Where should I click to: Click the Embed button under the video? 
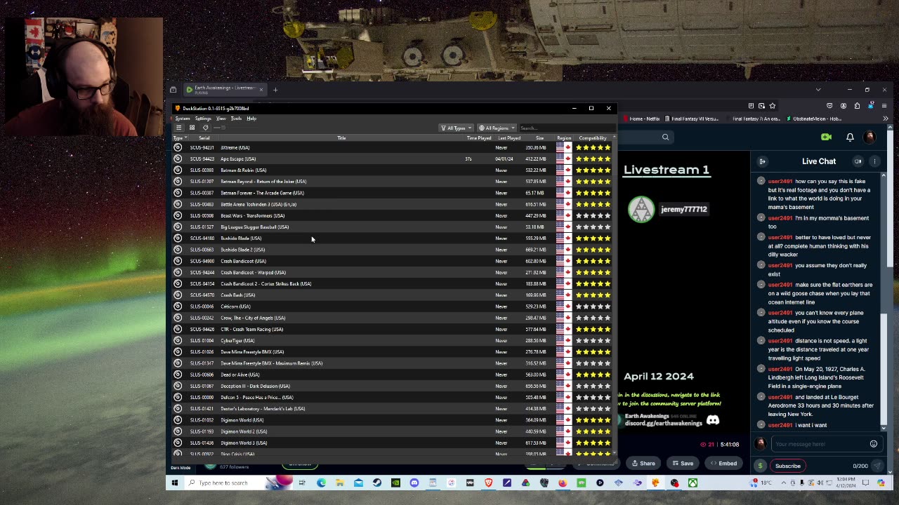[x=723, y=463]
